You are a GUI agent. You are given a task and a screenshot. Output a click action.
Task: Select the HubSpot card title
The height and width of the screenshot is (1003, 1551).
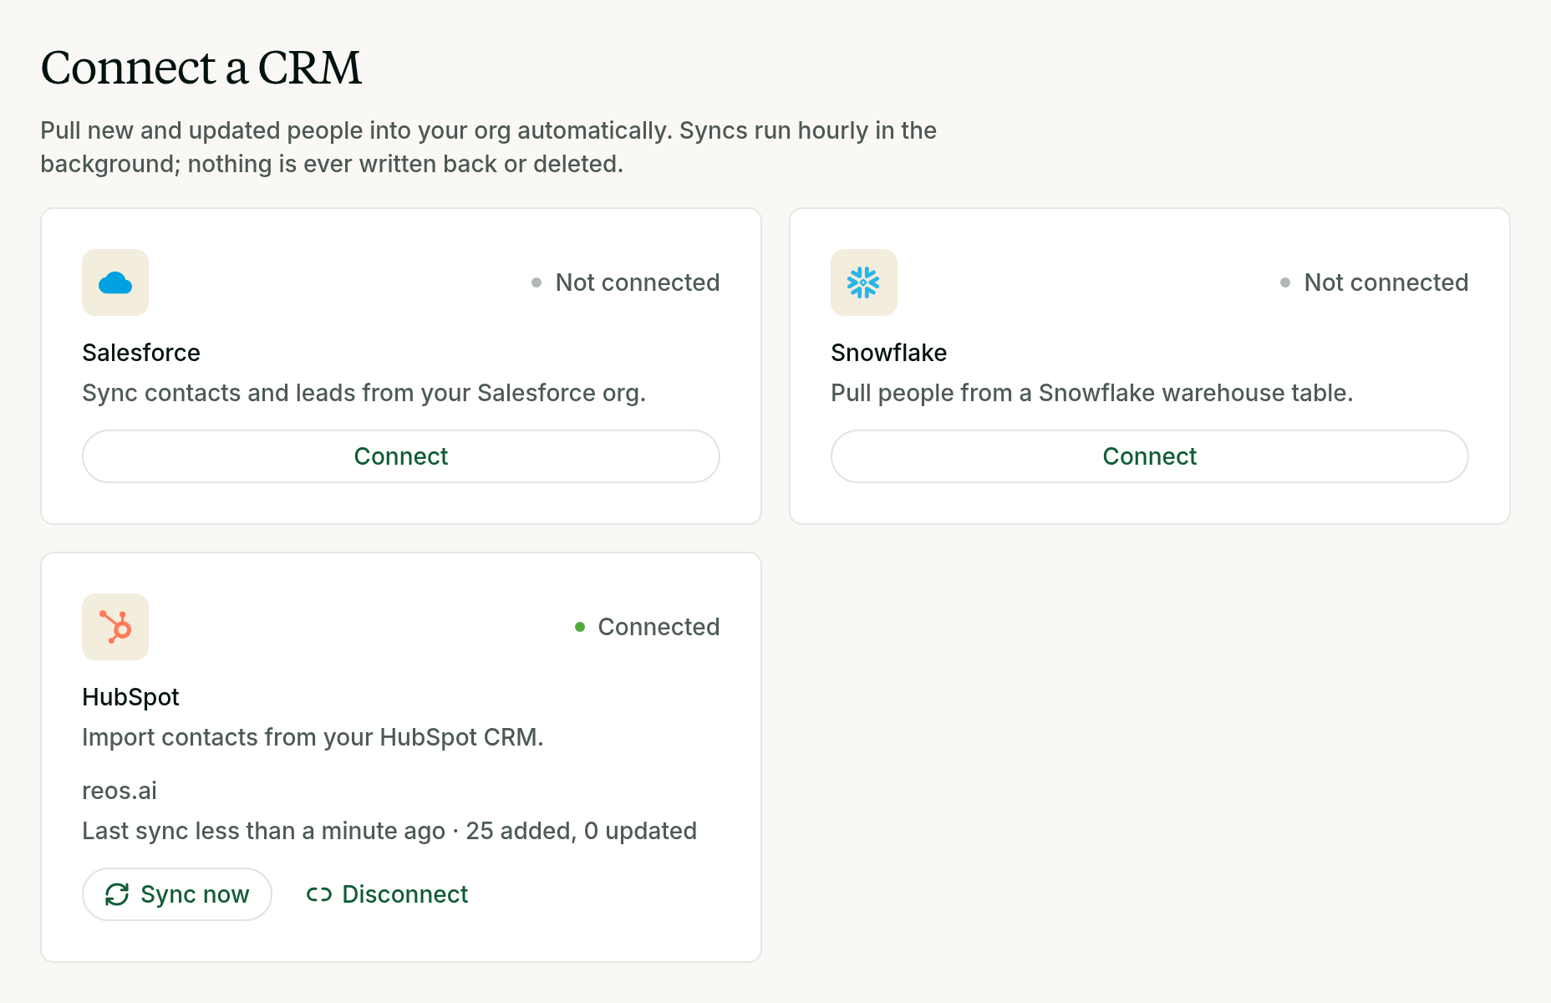tap(130, 697)
